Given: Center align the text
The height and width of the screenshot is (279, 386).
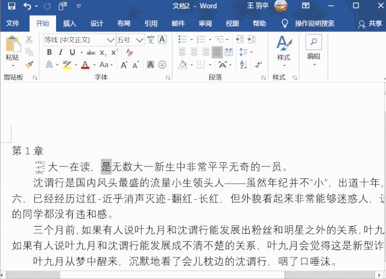Looking at the screenshot, I should click(194, 52).
